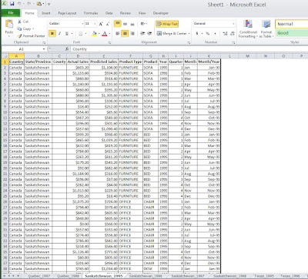308x279 pixels.
Task: Expand the Customize Quick Access Toolbar arrow
Action: point(49,4)
